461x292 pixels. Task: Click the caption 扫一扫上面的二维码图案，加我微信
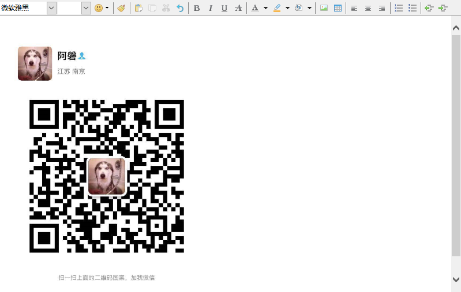[106, 278]
